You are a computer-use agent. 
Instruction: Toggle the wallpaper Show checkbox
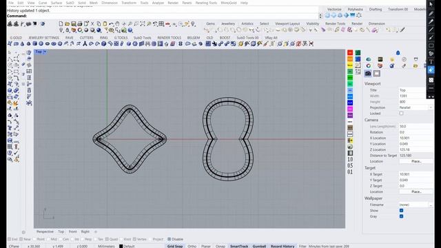point(401,210)
